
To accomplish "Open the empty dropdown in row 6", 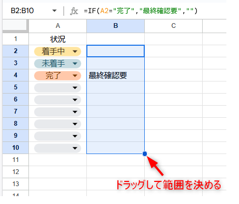I will coord(75,100).
